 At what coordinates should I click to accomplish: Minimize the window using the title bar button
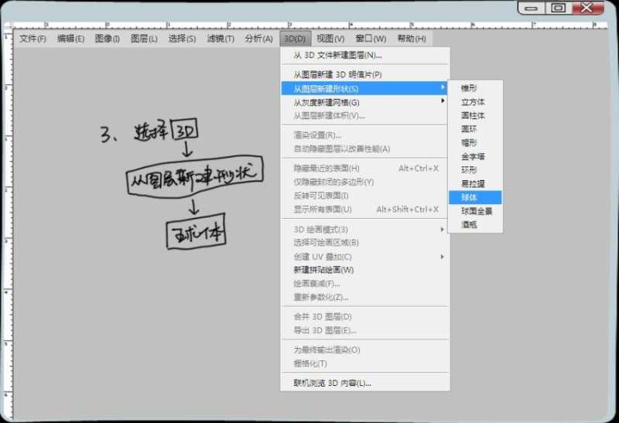(530, 8)
